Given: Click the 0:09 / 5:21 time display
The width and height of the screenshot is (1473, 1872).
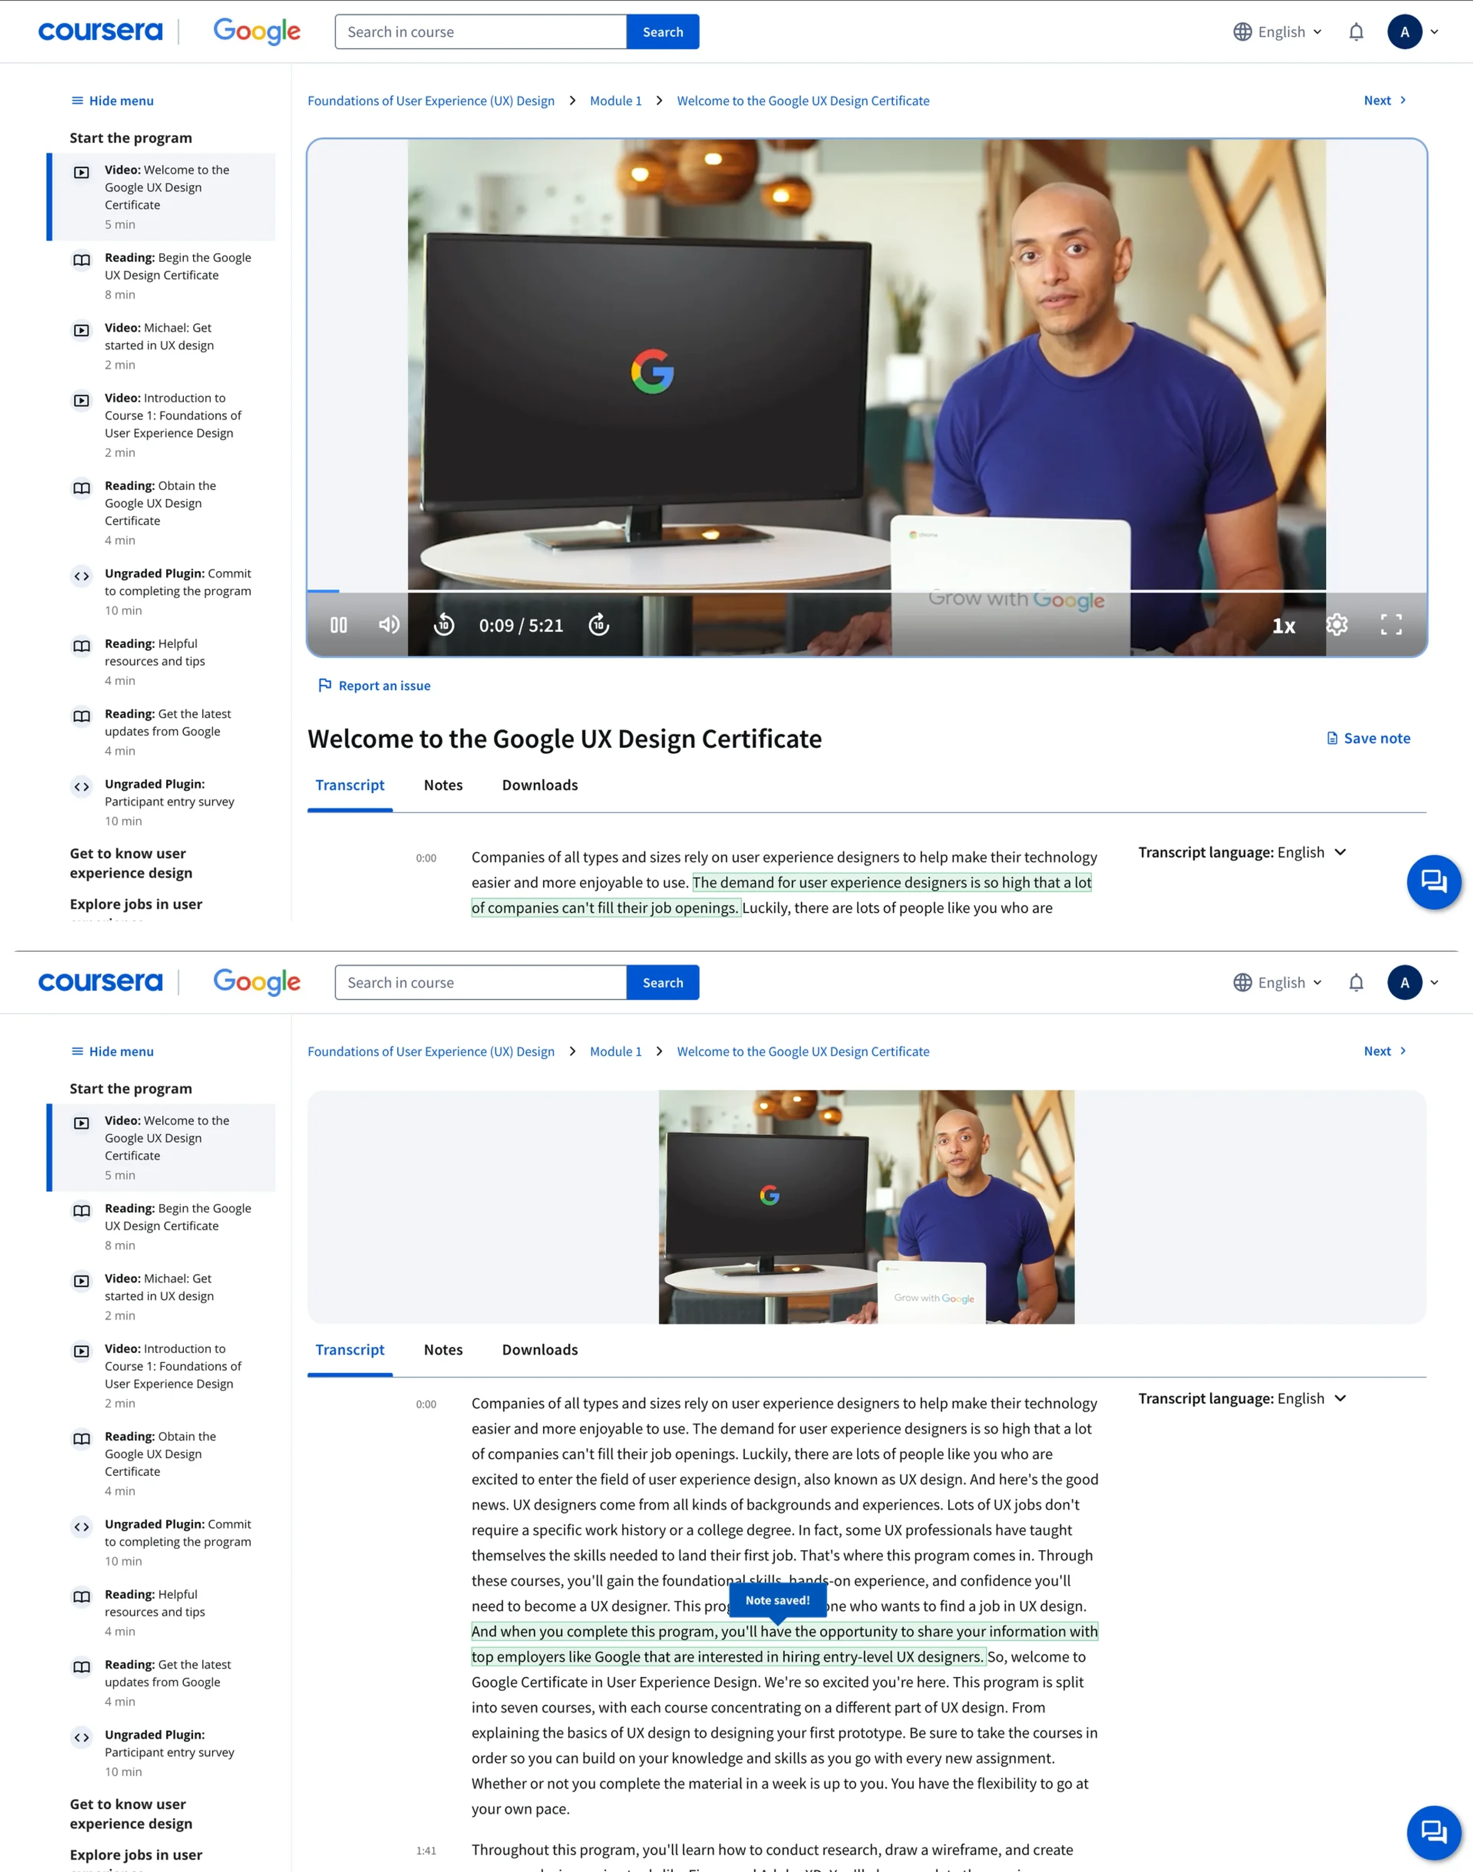Looking at the screenshot, I should point(521,625).
